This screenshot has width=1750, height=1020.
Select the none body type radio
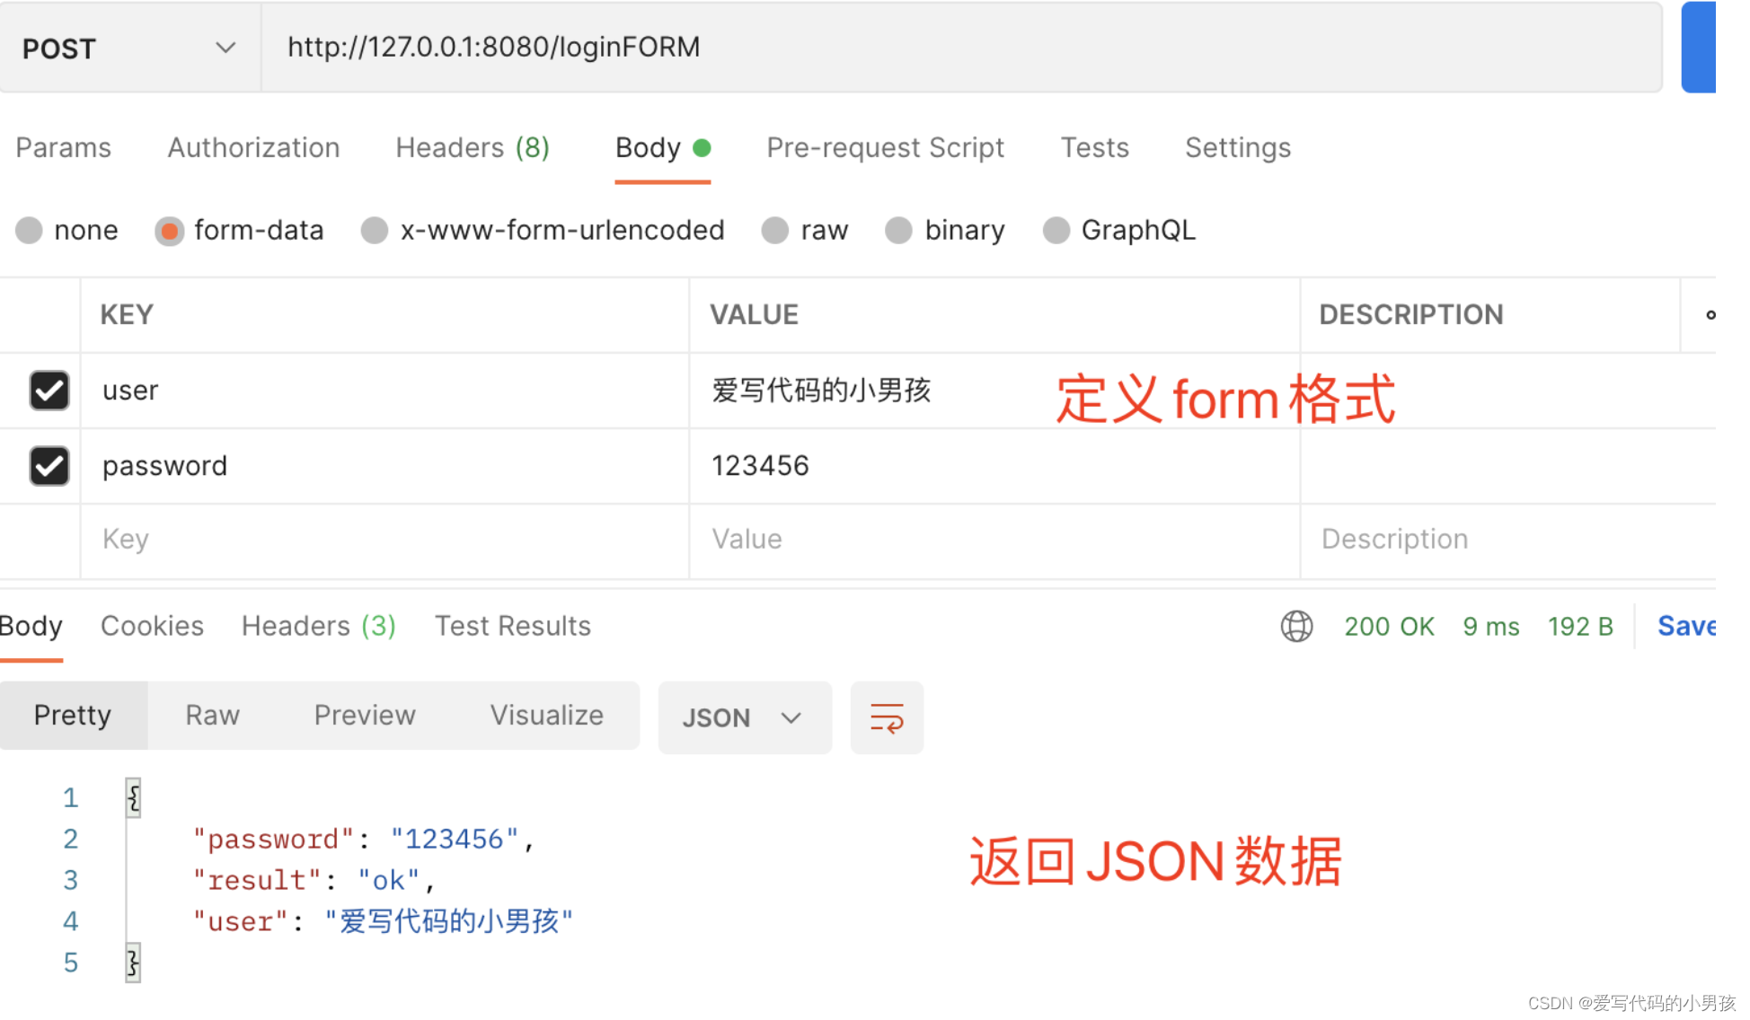pyautogui.click(x=29, y=231)
